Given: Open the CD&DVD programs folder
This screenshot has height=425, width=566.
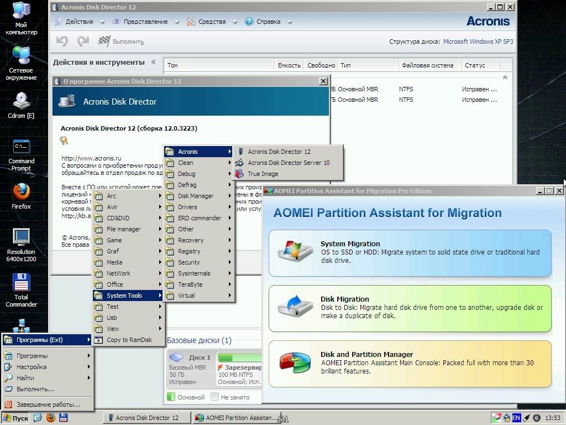Looking at the screenshot, I should (x=128, y=218).
